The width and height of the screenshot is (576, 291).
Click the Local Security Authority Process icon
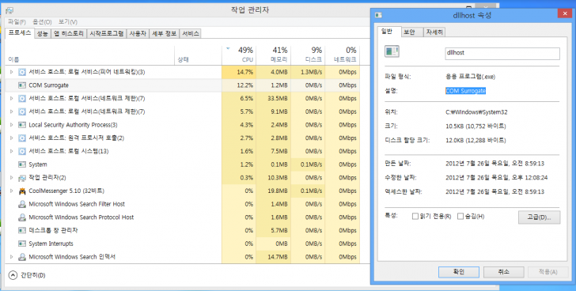coord(22,125)
